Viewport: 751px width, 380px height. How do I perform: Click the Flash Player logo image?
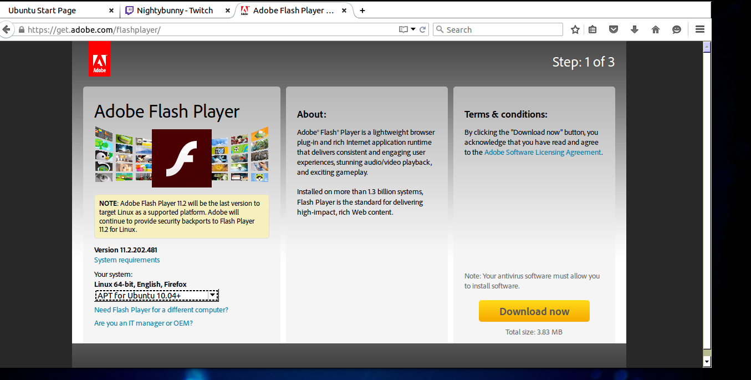coord(182,158)
